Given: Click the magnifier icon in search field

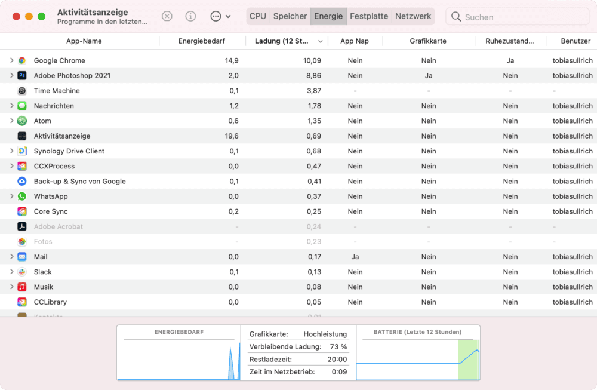Looking at the screenshot, I should pos(456,16).
